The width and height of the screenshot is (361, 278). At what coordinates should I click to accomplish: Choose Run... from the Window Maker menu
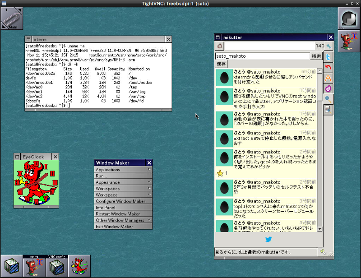[123, 176]
